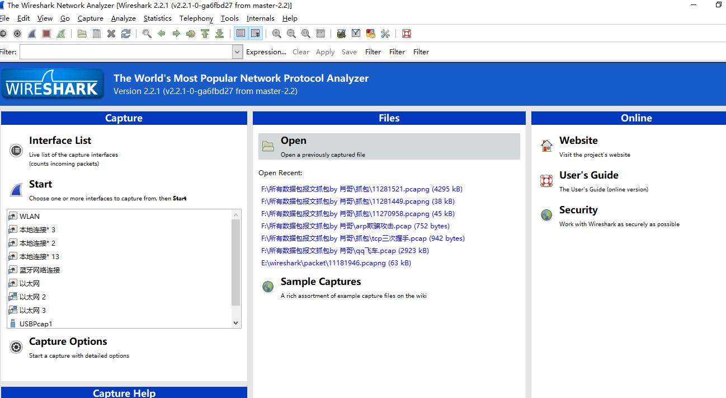726x398 pixels.
Task: Open the Internals menu
Action: (x=261, y=18)
